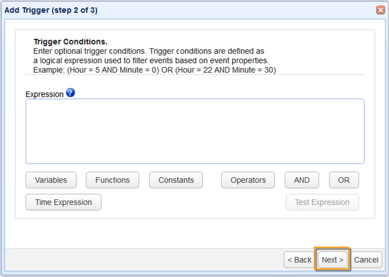Go back to the previous step

click(299, 260)
